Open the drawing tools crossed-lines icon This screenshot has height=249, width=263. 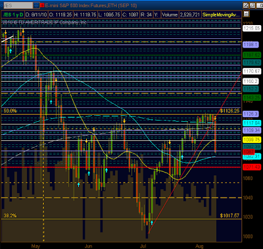pyautogui.click(x=246, y=5)
